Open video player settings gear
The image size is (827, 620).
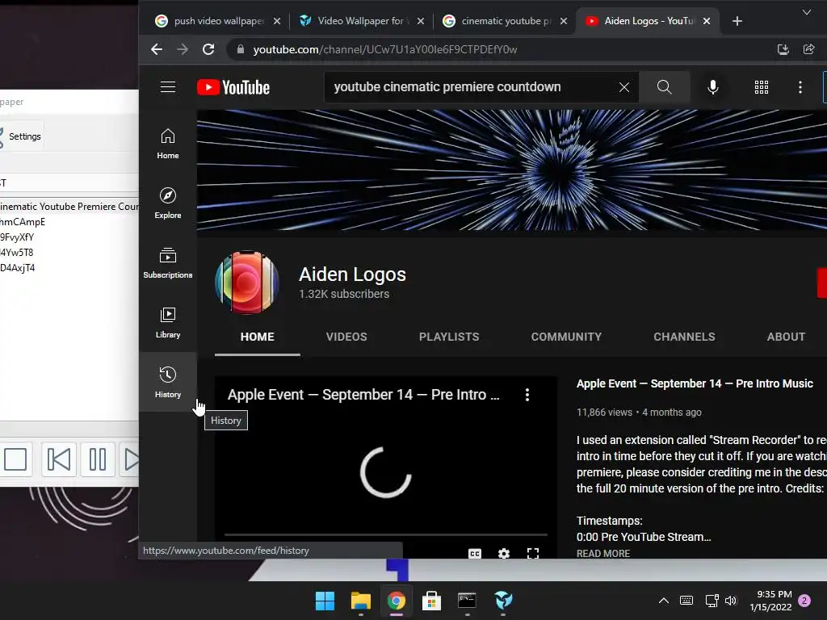coord(504,553)
